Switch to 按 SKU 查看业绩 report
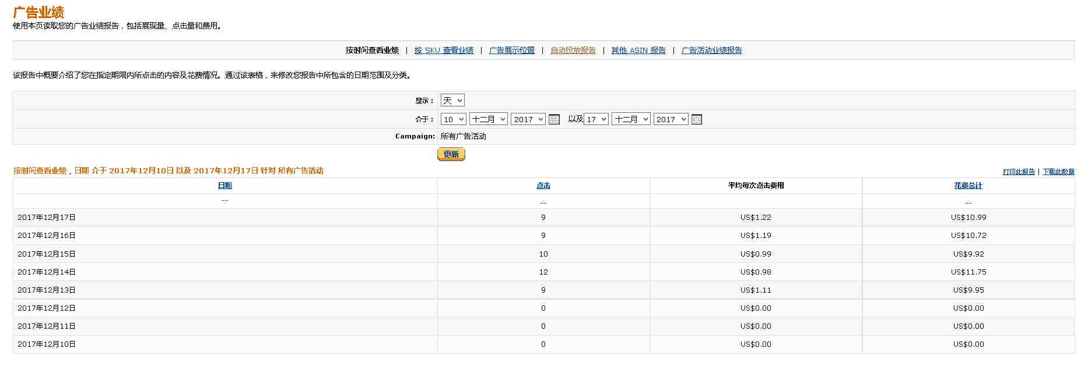This screenshot has height=370, width=1081. 444,51
